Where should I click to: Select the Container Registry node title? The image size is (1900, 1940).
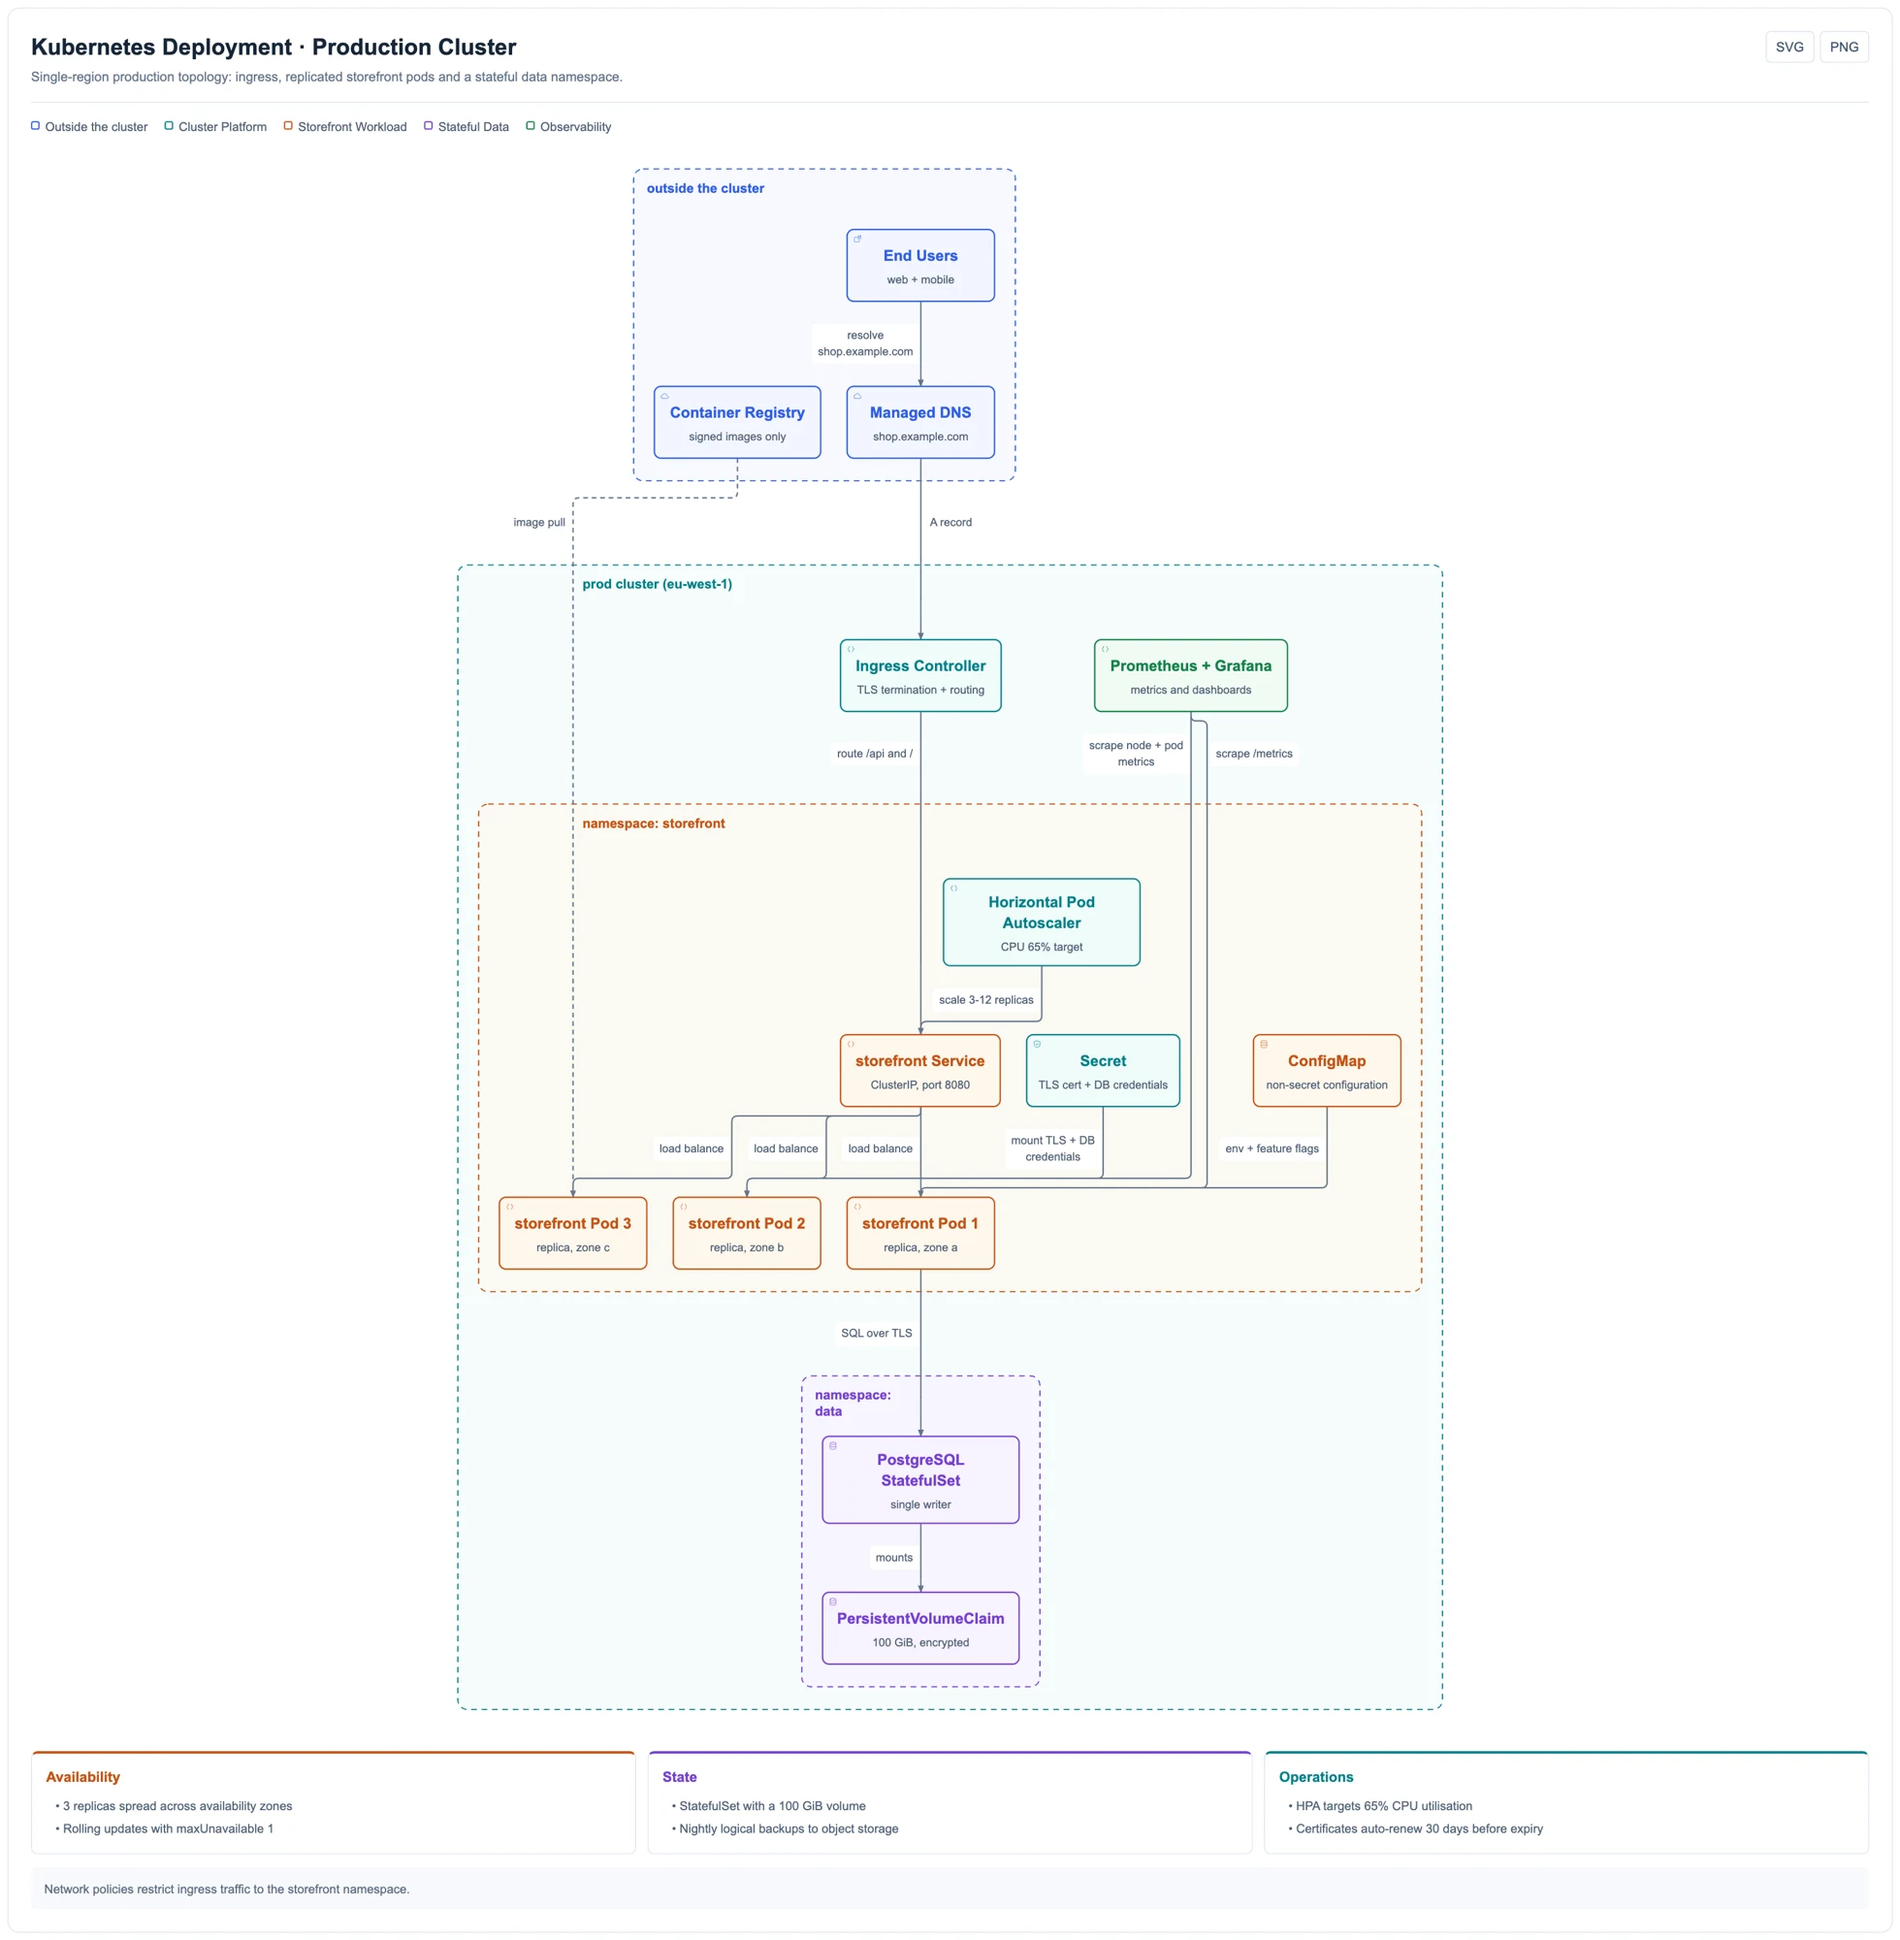click(x=737, y=412)
